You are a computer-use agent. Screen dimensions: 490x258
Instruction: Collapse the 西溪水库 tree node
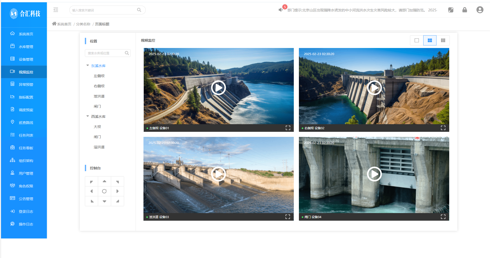[88, 116]
